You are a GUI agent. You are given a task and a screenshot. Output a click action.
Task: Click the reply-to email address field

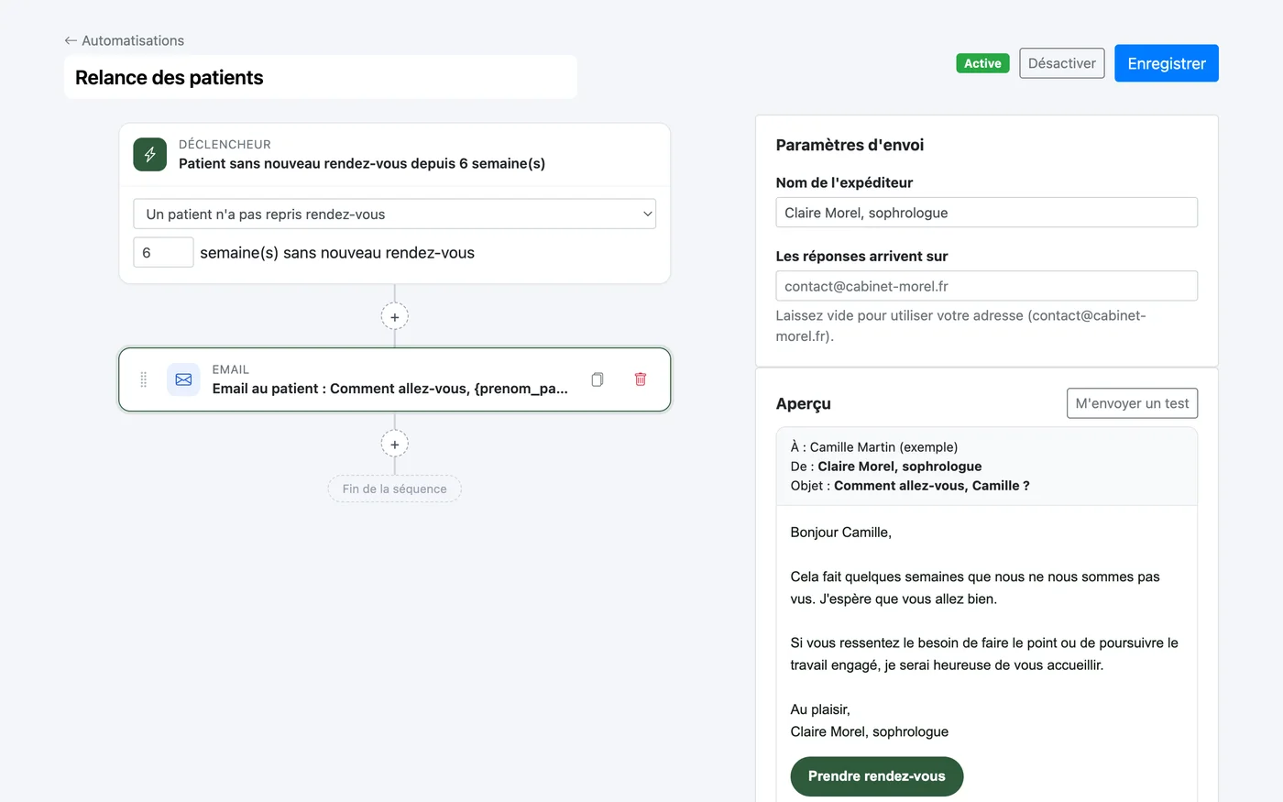987,286
